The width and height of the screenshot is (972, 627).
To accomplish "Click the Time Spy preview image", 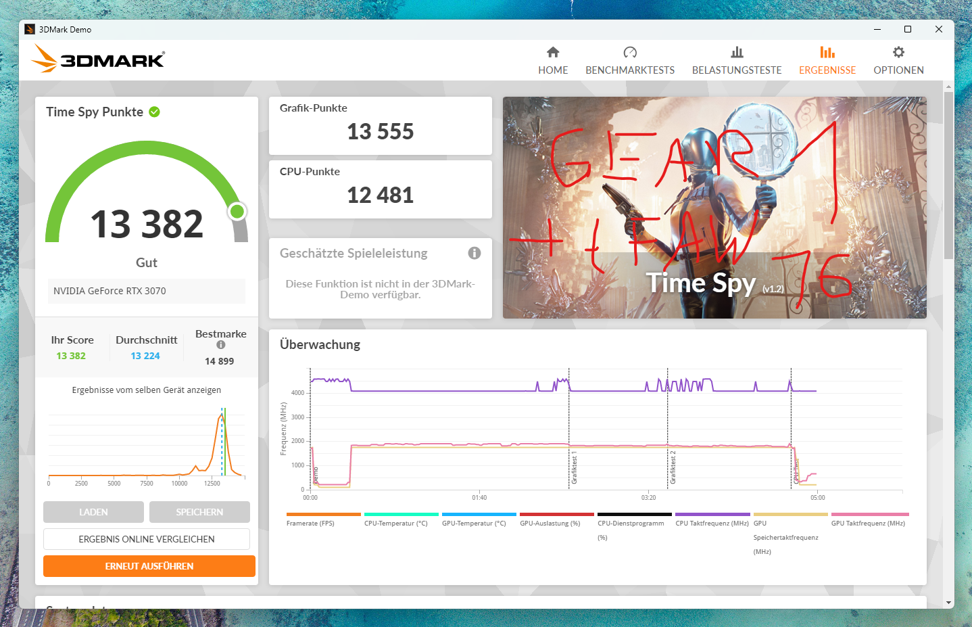I will point(714,208).
